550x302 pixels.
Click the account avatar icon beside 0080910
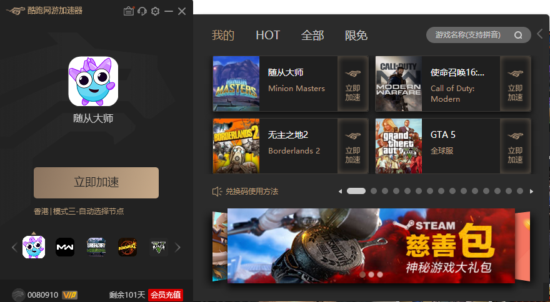(x=18, y=295)
